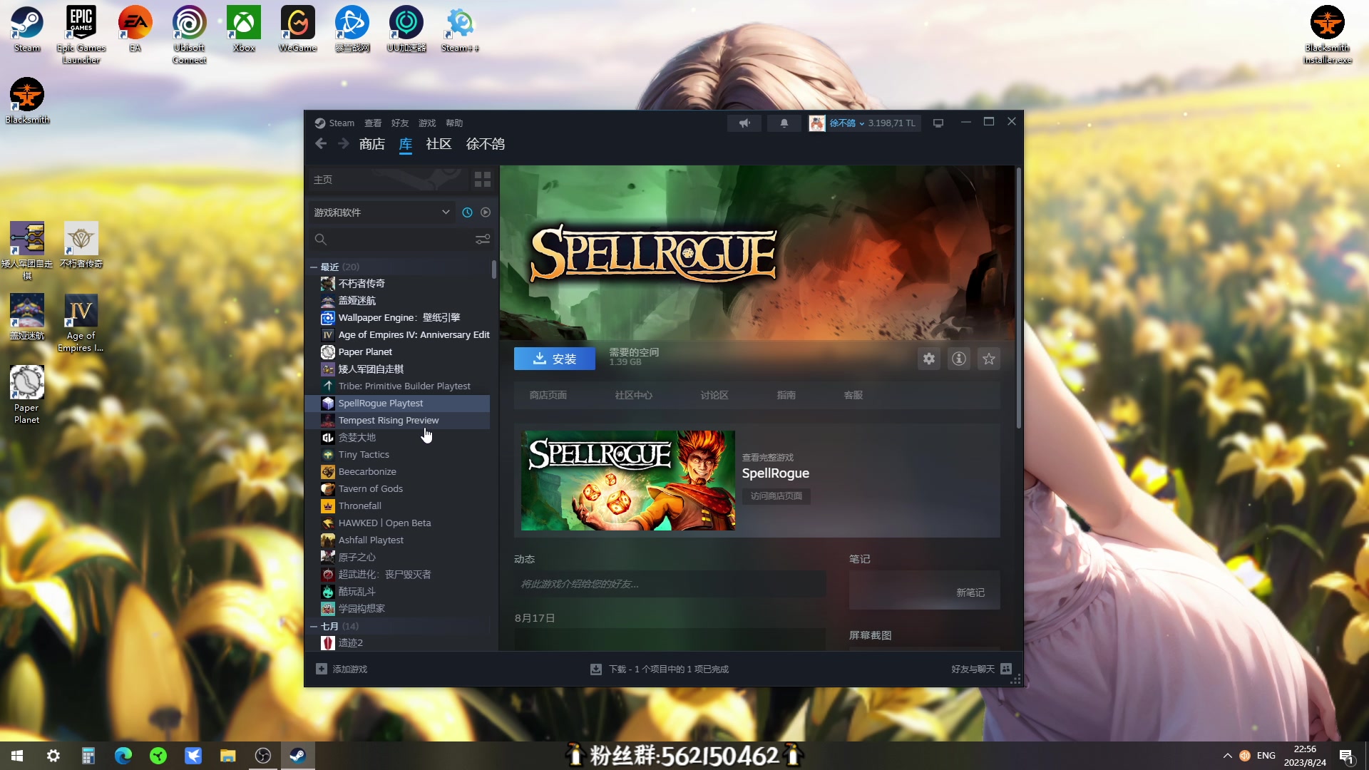Open the Ubisoft Connect desktop icon
Viewport: 1369px width, 770px height.
(x=189, y=34)
